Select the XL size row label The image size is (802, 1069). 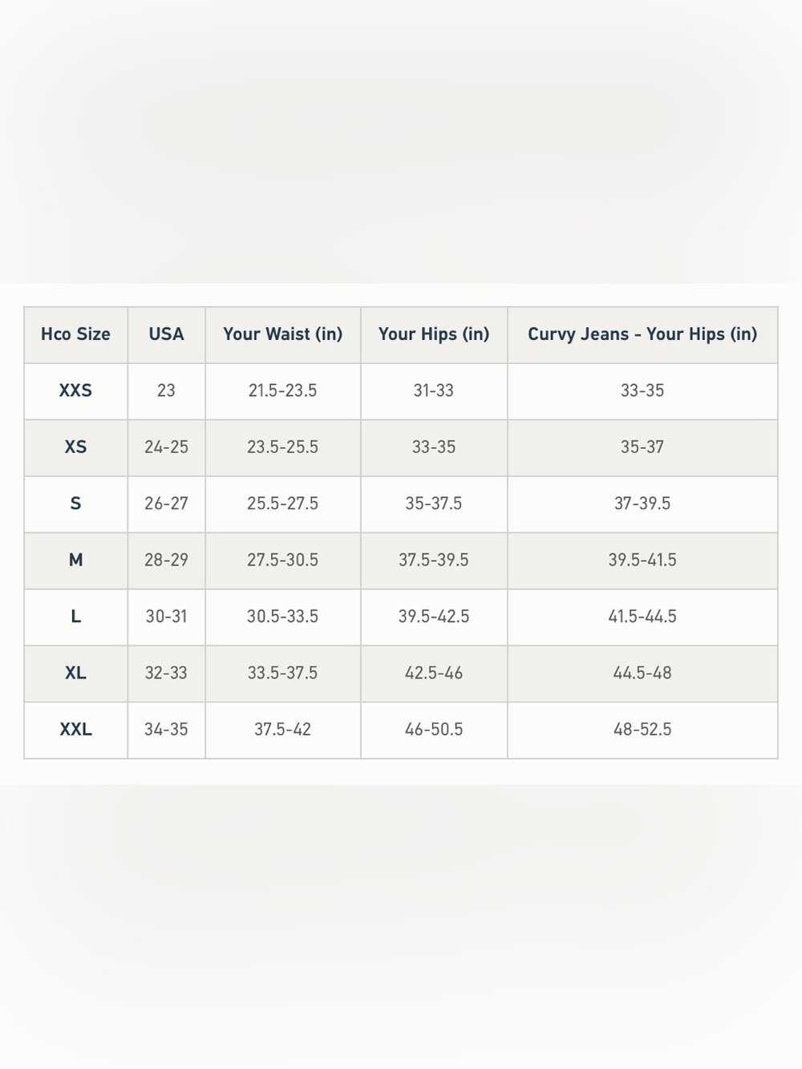(x=75, y=674)
